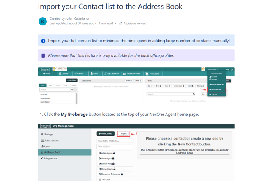
Task: Click the Settings gear in Org Management sidebar
Action: tap(42, 134)
